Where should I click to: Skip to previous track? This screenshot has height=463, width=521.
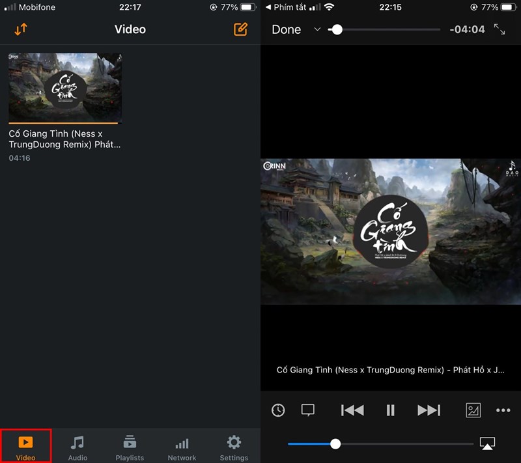tap(352, 410)
